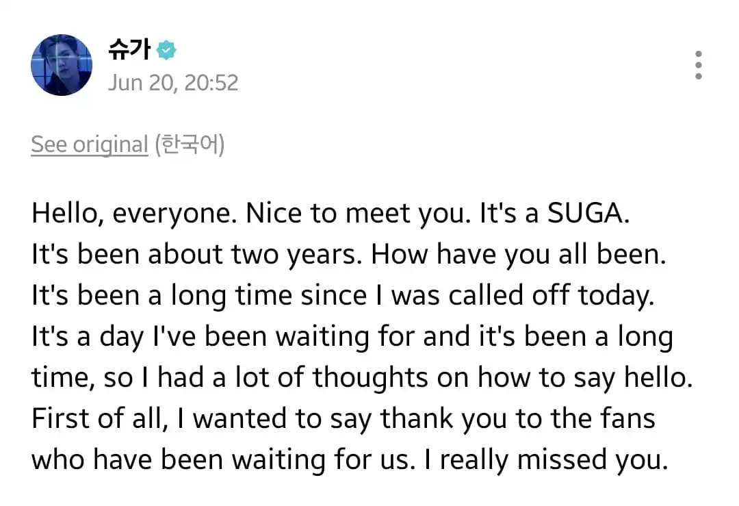739x506 pixels.
Task: Click the blue verified badge icon
Action: coord(166,50)
